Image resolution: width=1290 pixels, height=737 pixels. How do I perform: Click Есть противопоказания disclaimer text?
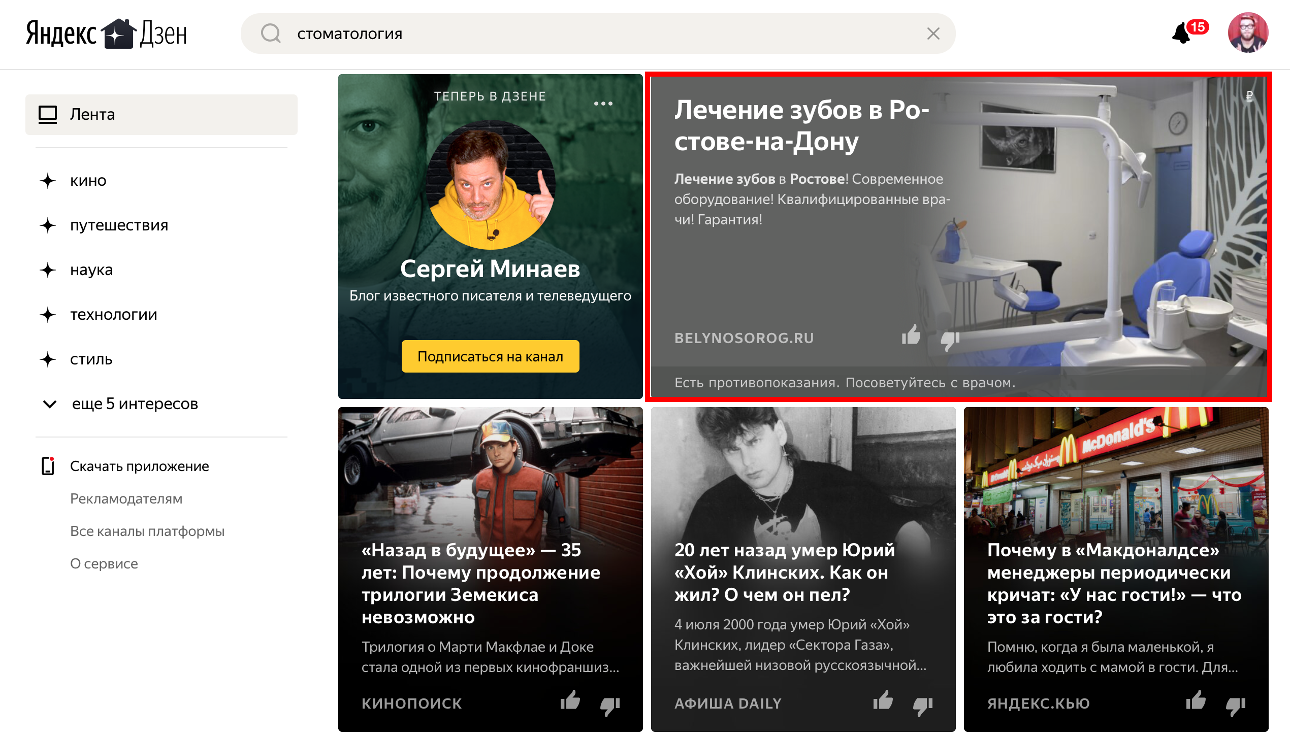coord(845,383)
